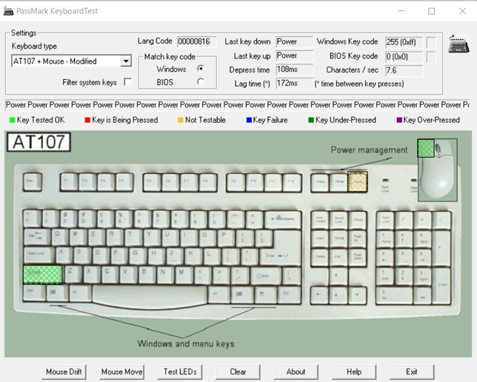
Task: Click the left Ctrl key on keyboard image
Action: pos(33,293)
